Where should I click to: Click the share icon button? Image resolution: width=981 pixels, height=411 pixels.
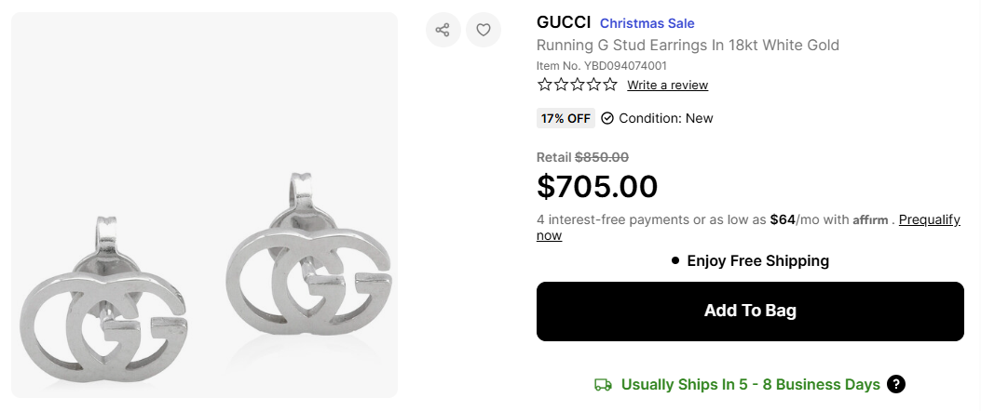coord(443,30)
